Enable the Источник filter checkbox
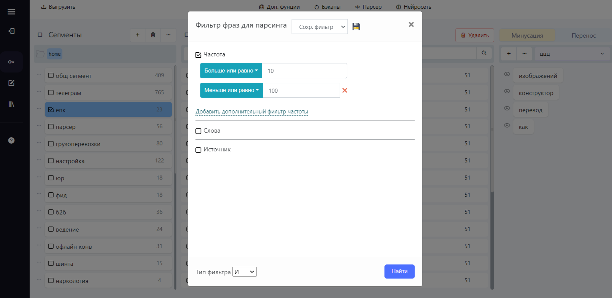Image resolution: width=612 pixels, height=298 pixels. tap(198, 150)
